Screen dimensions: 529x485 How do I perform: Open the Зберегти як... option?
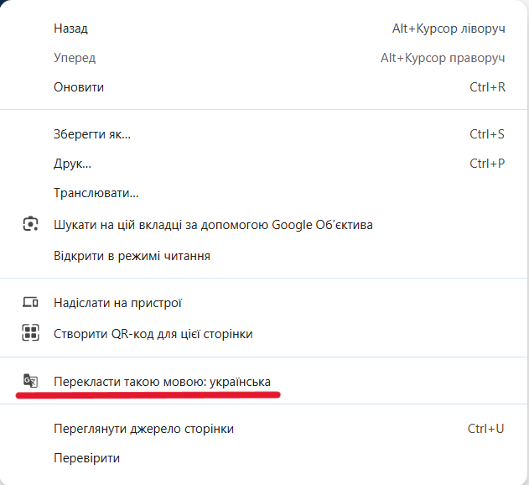92,134
